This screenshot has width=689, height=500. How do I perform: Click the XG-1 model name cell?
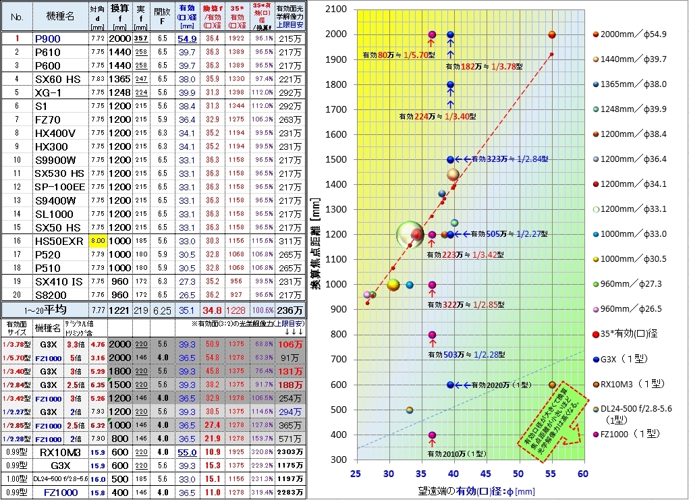[60, 92]
